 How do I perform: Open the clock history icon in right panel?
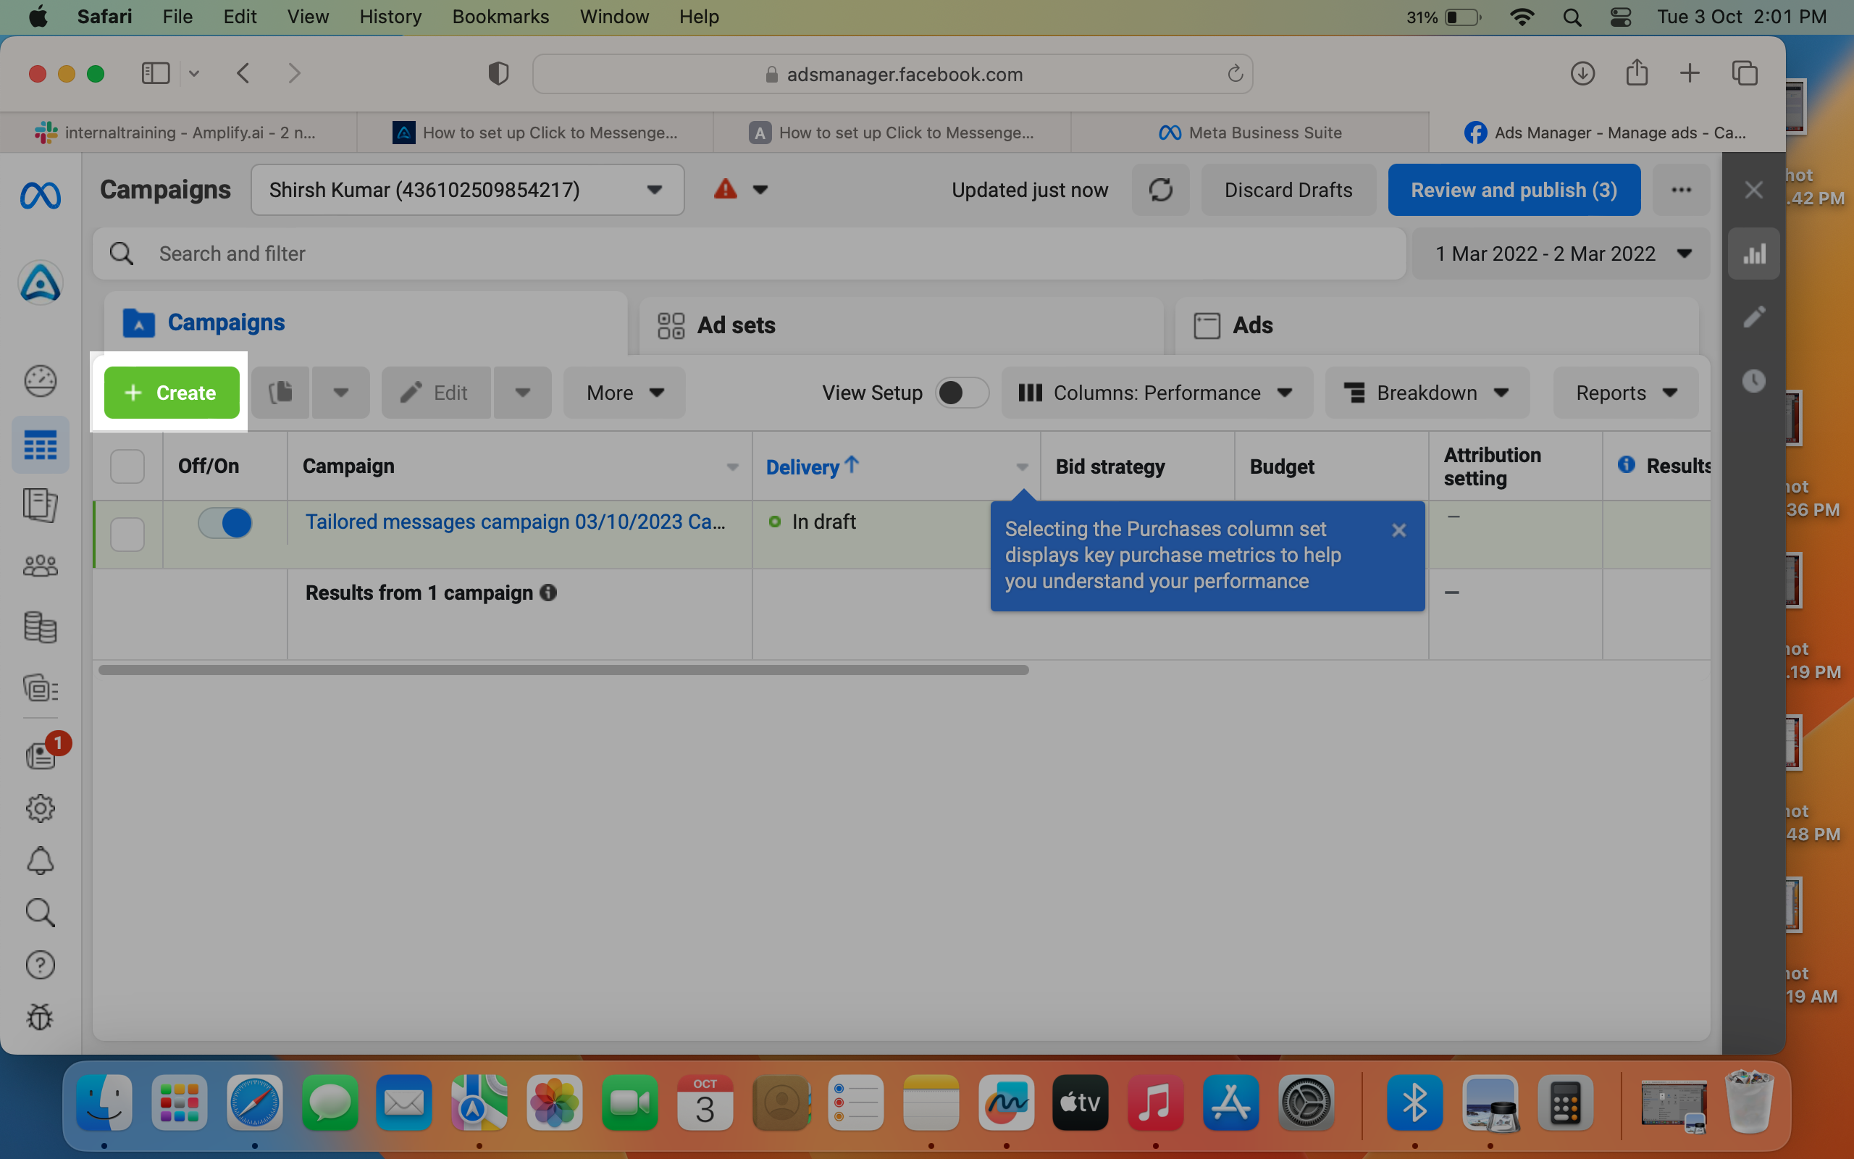1753,381
